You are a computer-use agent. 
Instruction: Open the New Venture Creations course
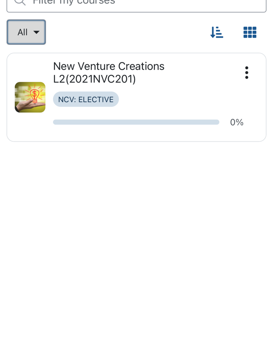tap(109, 72)
